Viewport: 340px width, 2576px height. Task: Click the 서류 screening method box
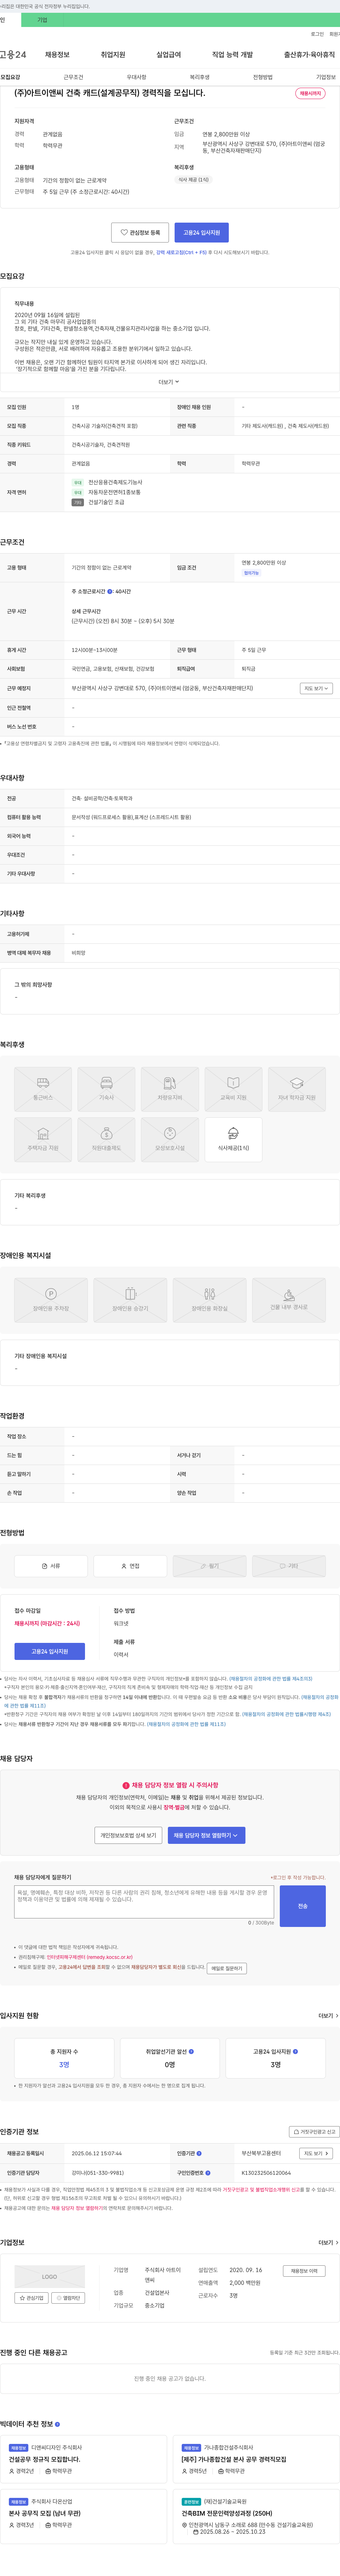(x=51, y=1566)
